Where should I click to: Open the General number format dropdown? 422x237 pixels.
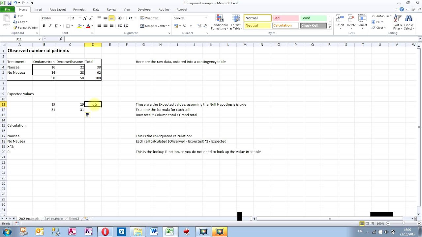[x=206, y=18]
